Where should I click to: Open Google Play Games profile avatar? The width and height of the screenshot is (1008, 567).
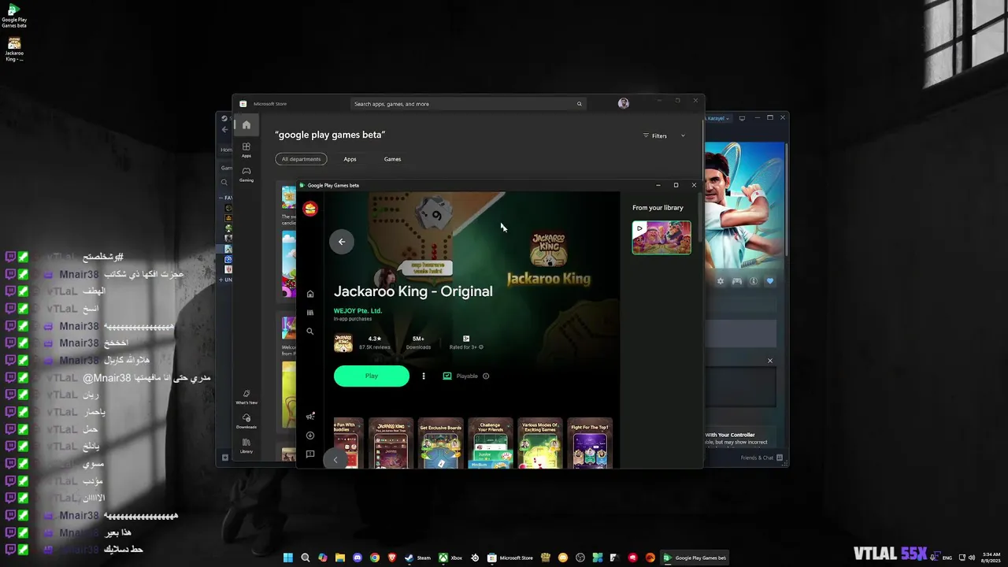[310, 209]
